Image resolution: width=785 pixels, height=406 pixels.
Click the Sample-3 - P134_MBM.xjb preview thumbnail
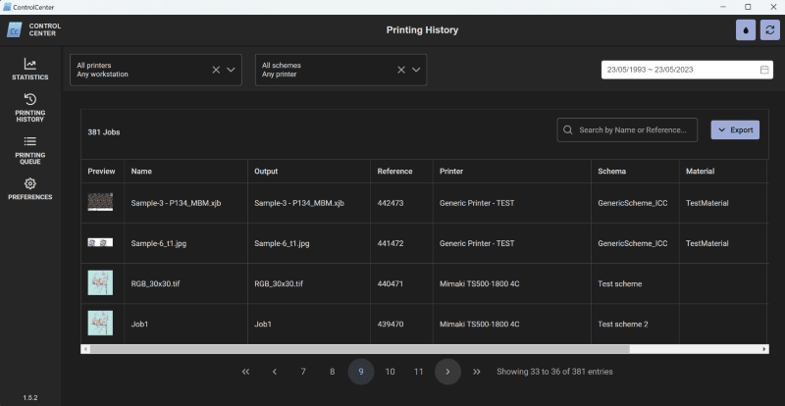[100, 202]
